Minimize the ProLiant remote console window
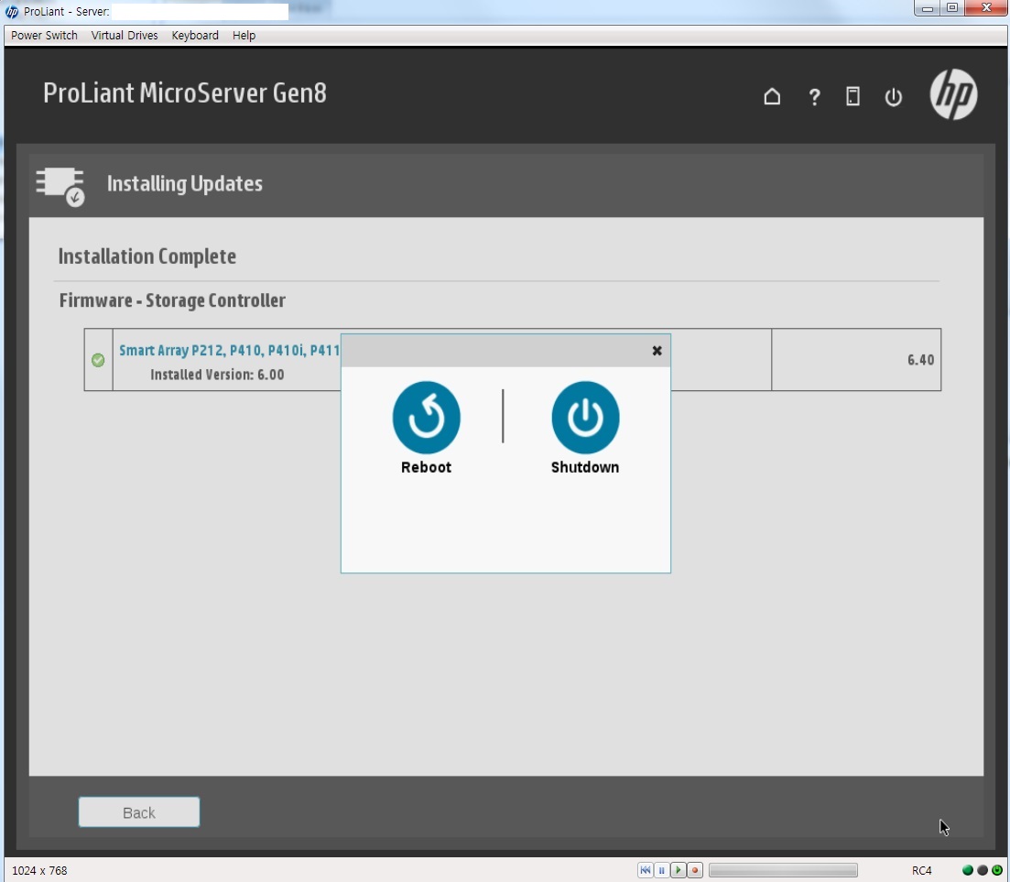 [x=928, y=8]
